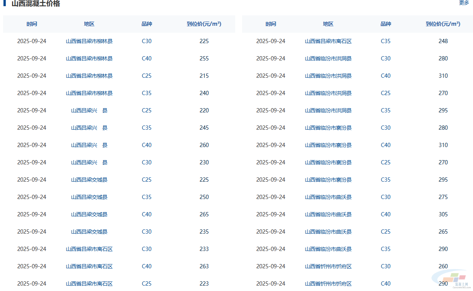Click the 山西混凝土价格 section heading

pyautogui.click(x=36, y=4)
